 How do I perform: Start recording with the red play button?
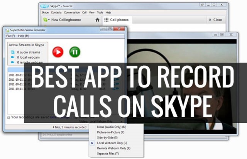click(58, 52)
